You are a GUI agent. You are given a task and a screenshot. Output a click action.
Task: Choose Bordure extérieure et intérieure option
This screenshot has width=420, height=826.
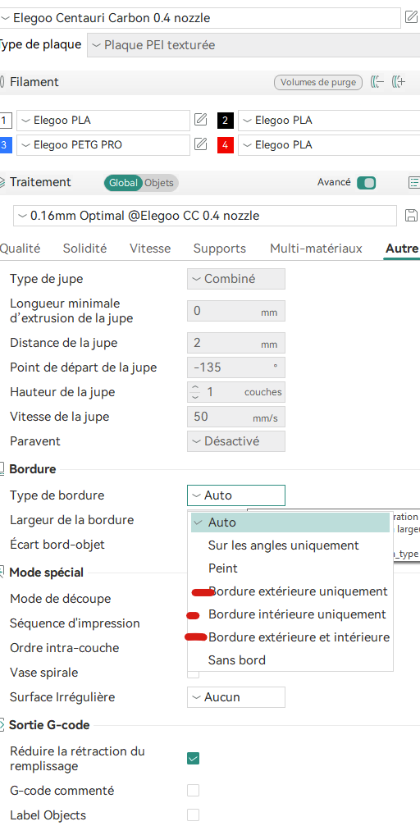point(290,637)
